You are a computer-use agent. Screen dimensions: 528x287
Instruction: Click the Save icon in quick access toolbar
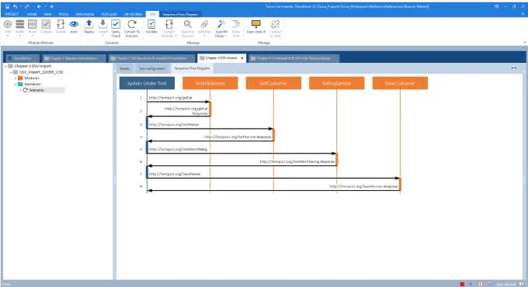tap(8, 6)
